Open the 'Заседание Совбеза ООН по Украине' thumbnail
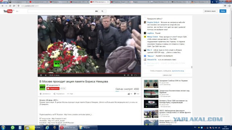 pos(151,84)
